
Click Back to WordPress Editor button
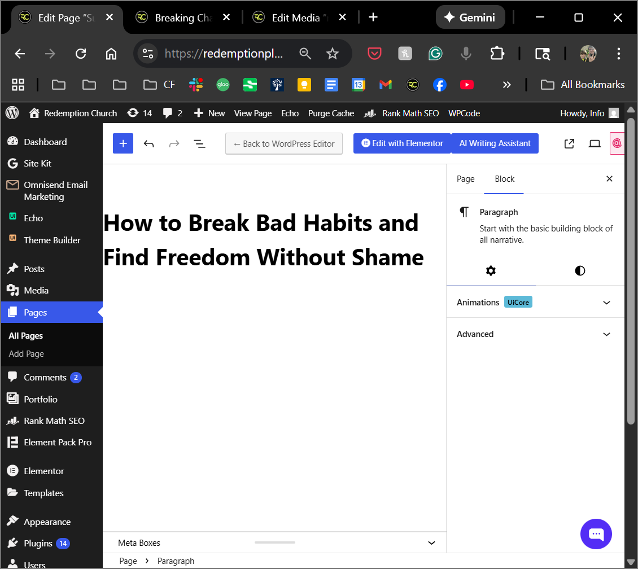pyautogui.click(x=284, y=143)
